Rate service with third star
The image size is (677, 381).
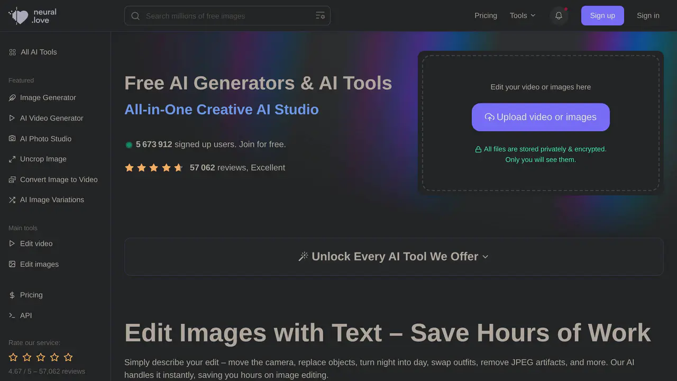click(41, 357)
